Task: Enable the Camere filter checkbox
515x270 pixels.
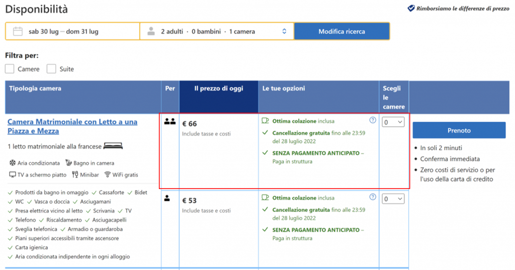Action: point(10,69)
